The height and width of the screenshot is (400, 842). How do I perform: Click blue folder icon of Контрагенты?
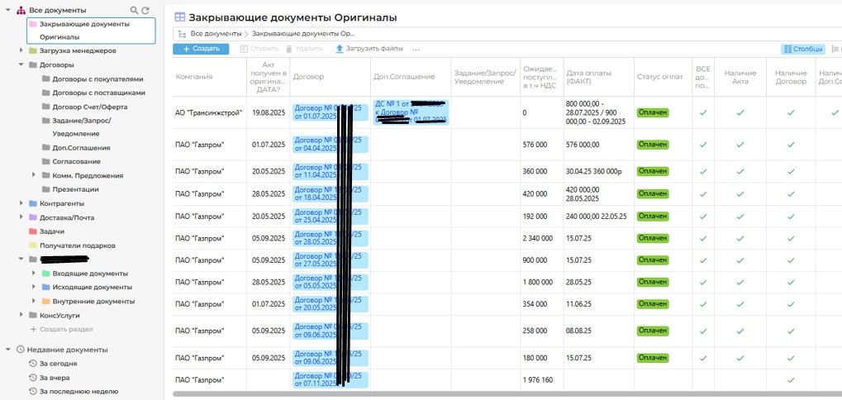coord(33,203)
